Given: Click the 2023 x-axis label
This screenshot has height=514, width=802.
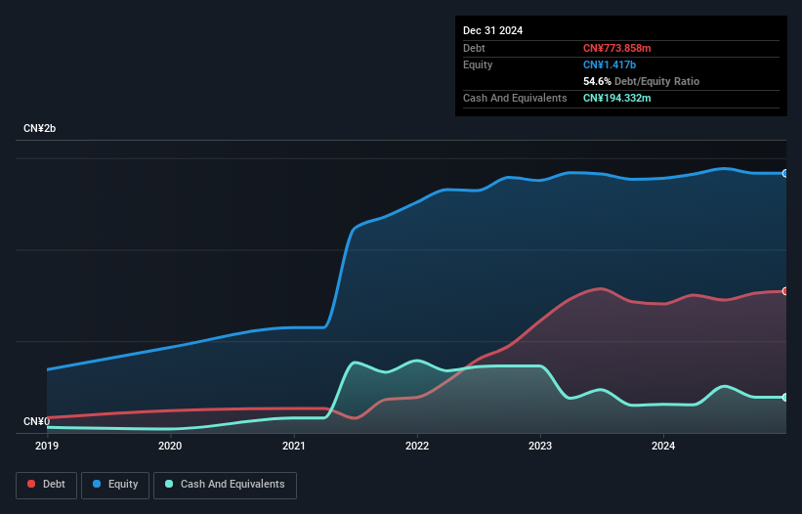Looking at the screenshot, I should (540, 446).
